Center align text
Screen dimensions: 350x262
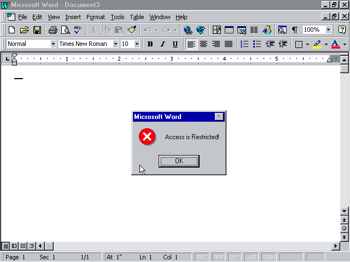click(203, 44)
